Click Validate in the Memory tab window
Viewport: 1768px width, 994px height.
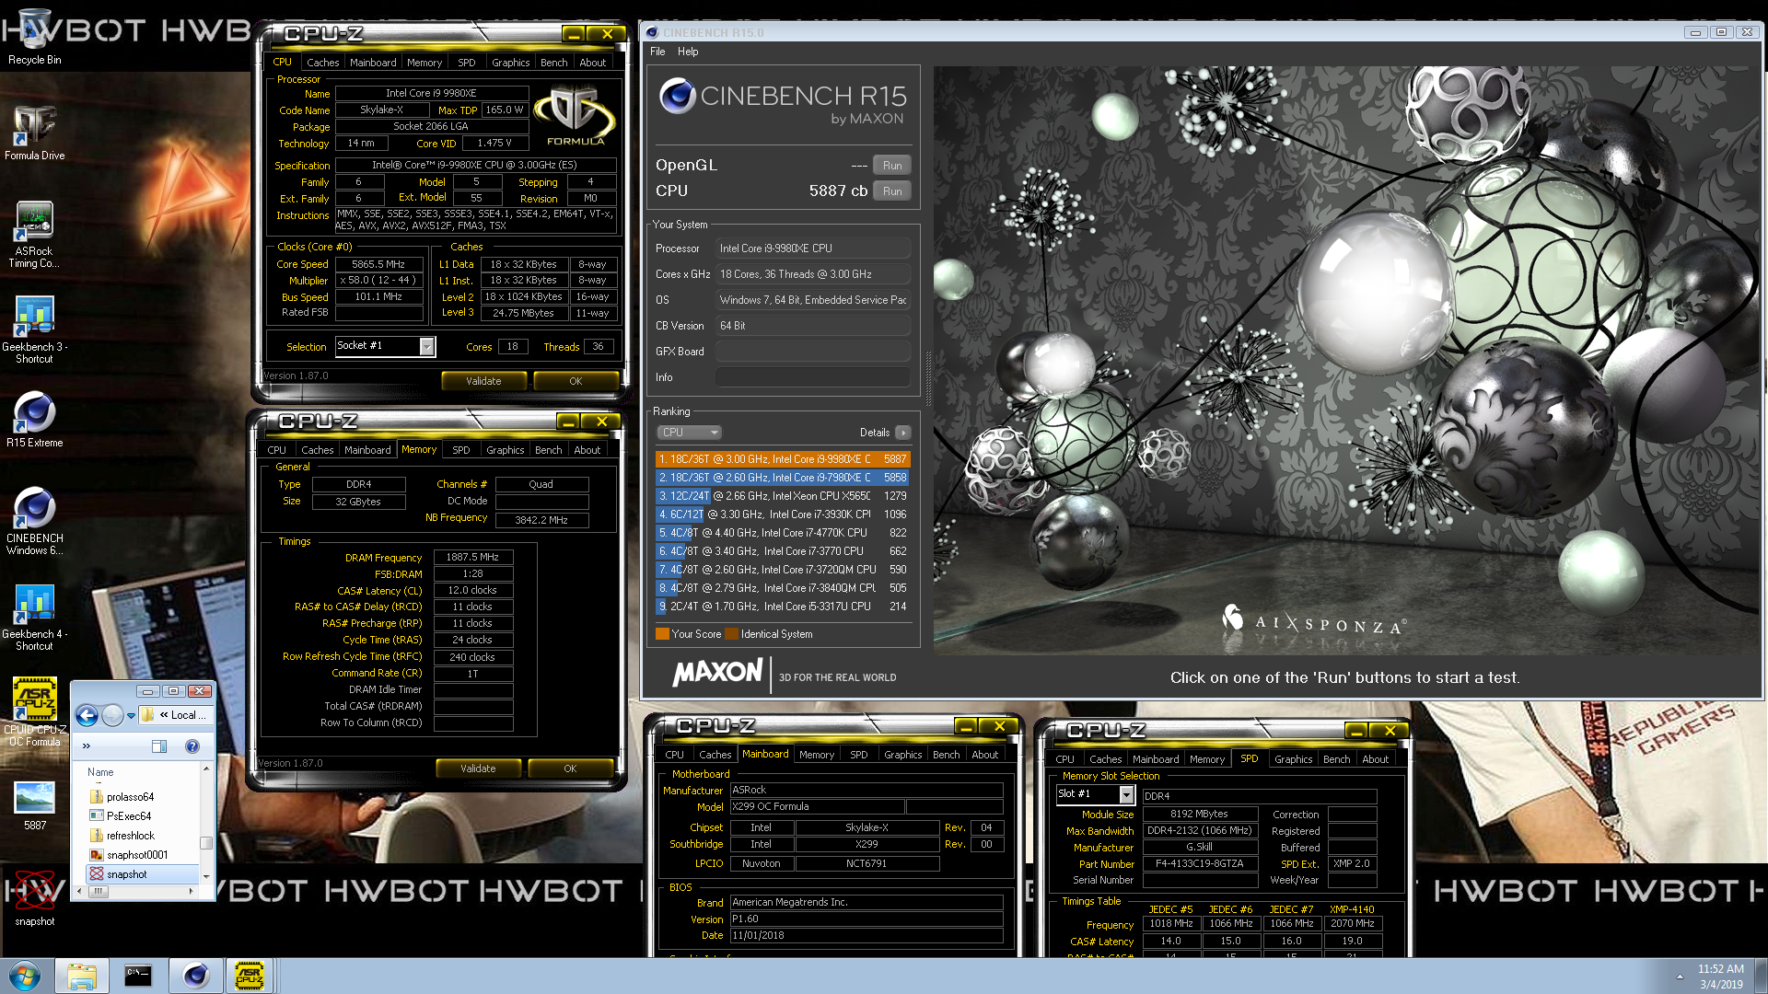click(478, 769)
